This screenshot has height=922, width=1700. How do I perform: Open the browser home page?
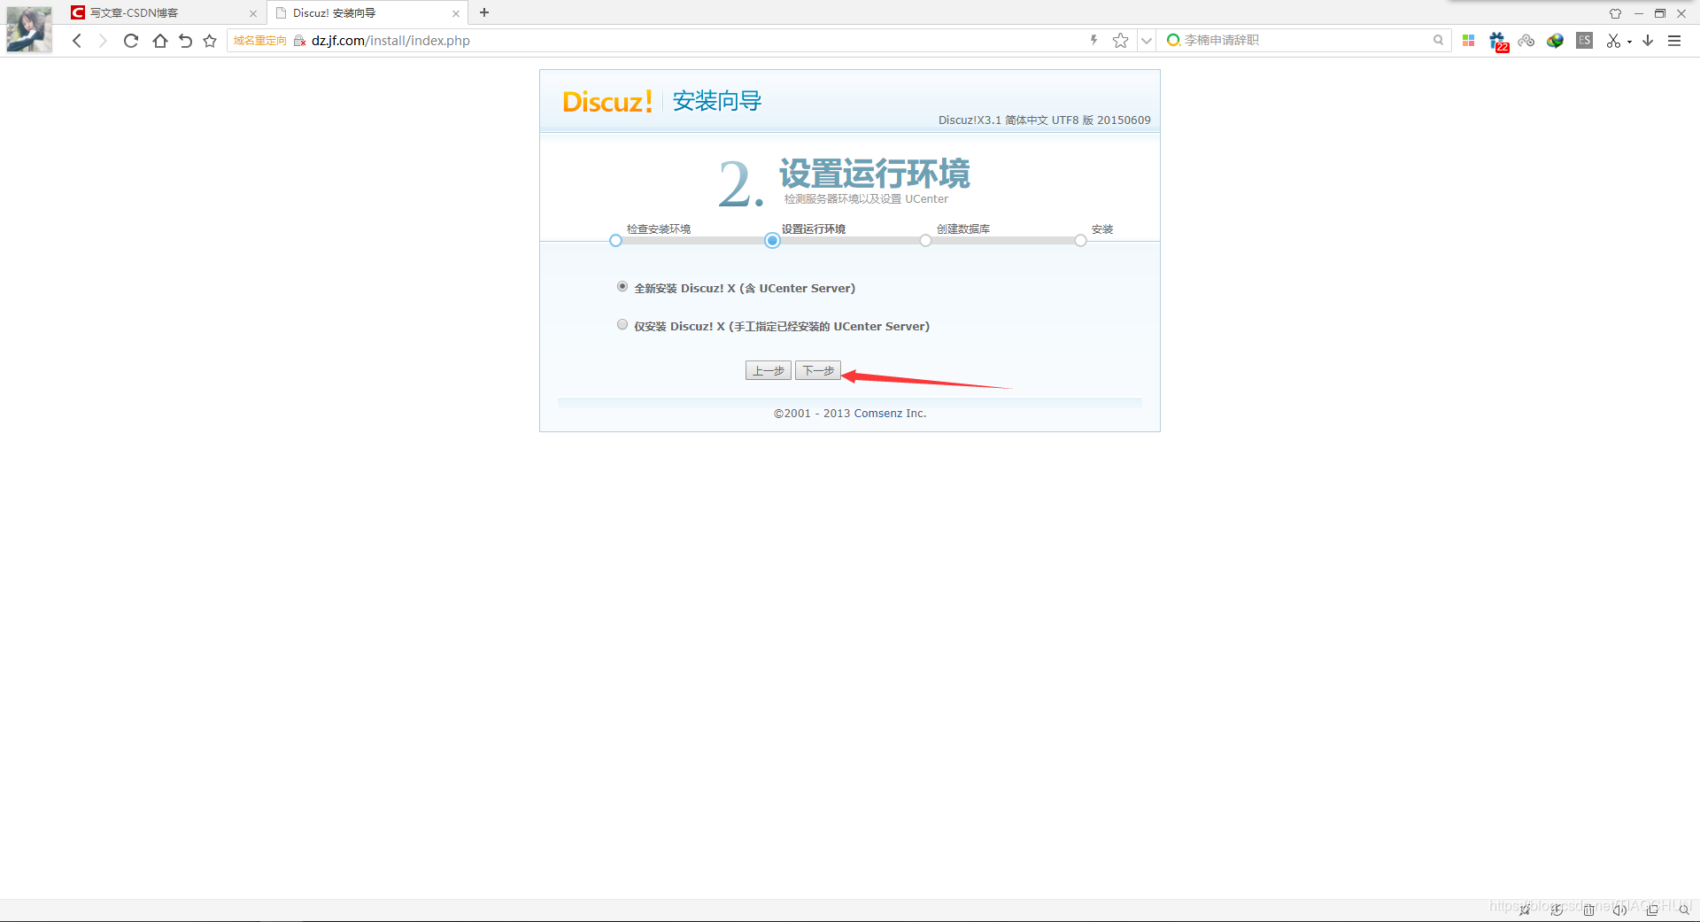point(159,41)
